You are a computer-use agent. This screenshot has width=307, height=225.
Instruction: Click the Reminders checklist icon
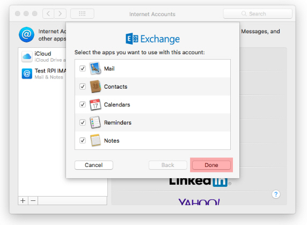95,122
